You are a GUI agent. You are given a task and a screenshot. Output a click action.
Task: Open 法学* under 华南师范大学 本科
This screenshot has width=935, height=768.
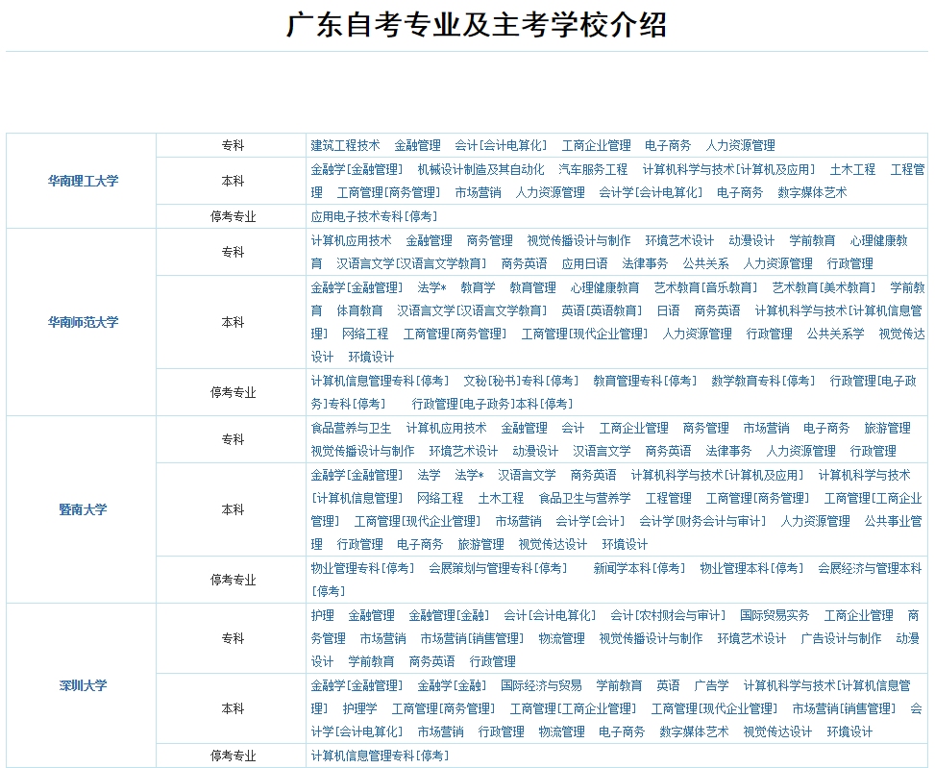tap(431, 287)
